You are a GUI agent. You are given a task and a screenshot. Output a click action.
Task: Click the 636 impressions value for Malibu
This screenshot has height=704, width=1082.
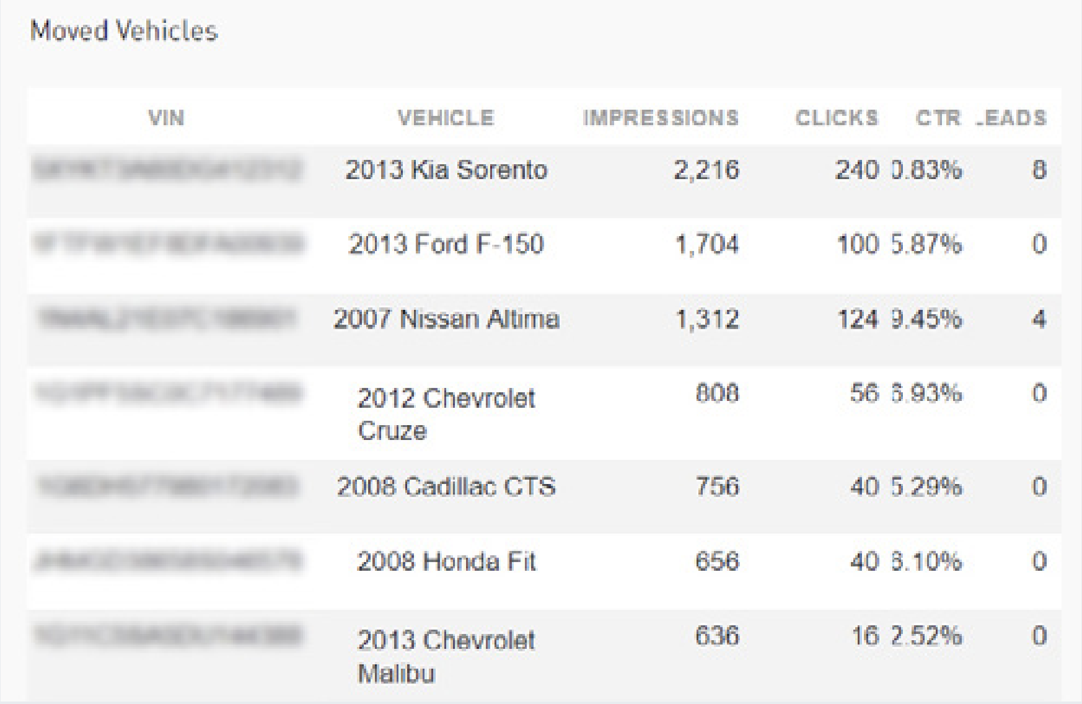pyautogui.click(x=717, y=636)
